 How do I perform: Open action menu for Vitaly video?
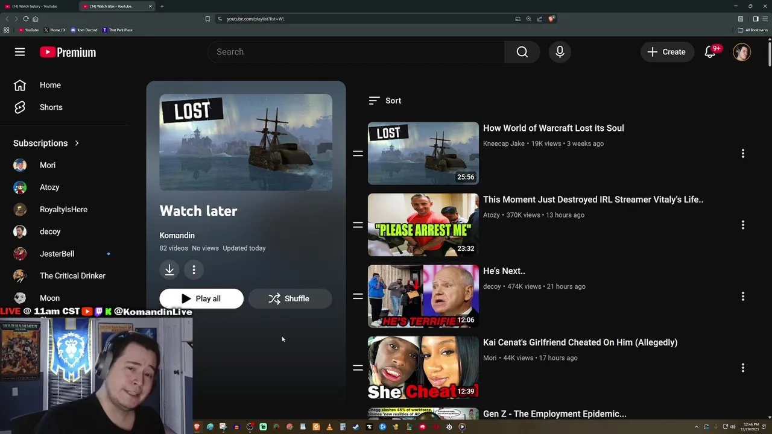(743, 225)
